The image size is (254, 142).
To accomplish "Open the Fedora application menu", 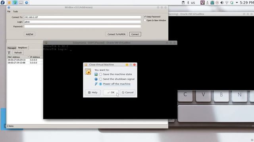I will tap(3, 2).
